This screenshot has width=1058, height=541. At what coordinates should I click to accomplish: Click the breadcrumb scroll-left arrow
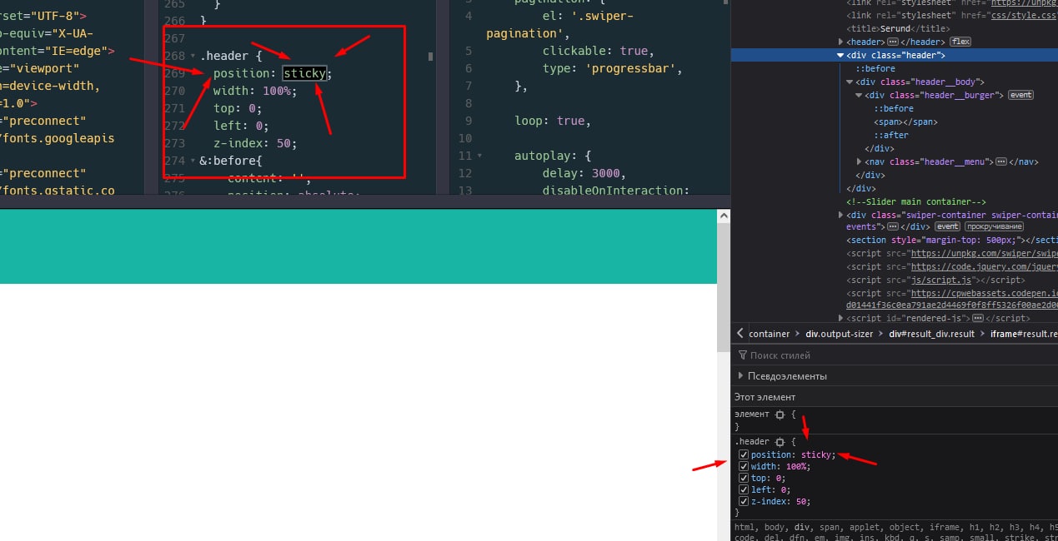pos(740,334)
